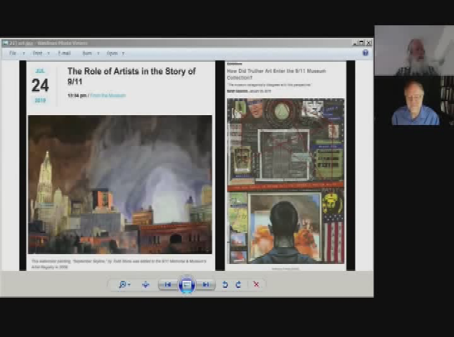The image size is (454, 337).
Task: Close the Photo Viewer window
Action: [368, 43]
